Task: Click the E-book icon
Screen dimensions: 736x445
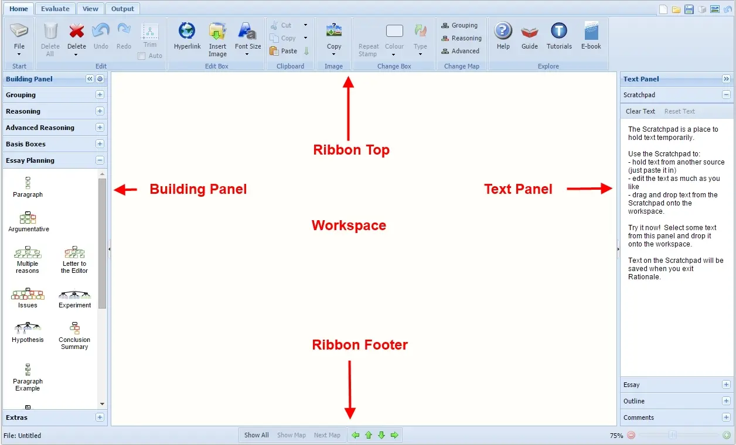Action: (x=591, y=31)
